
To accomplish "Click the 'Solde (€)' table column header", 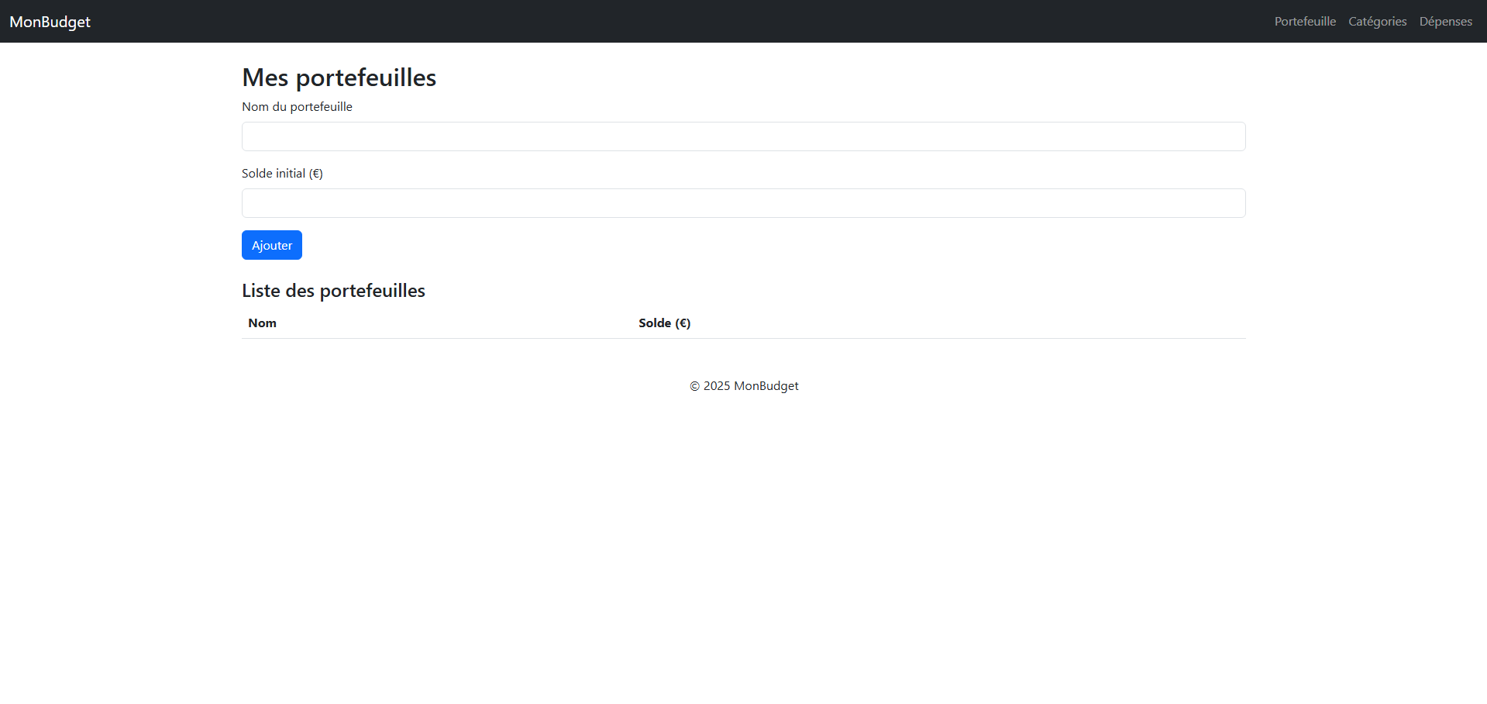I will pos(664,323).
